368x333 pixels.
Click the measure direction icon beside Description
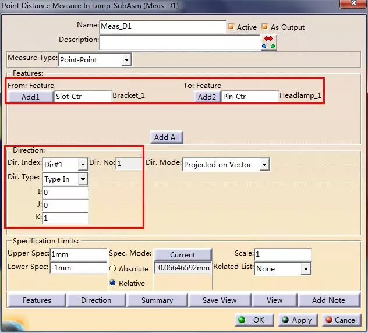point(269,42)
